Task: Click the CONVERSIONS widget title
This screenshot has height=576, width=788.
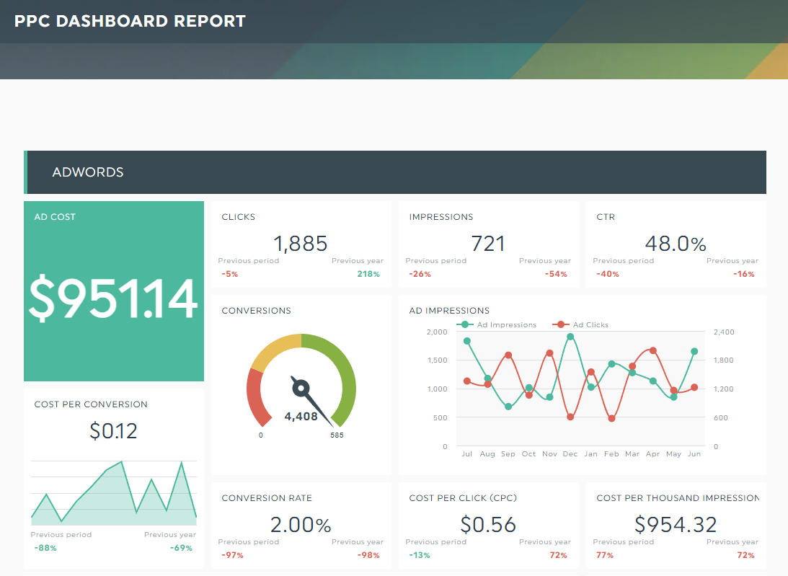Action: coord(257,311)
